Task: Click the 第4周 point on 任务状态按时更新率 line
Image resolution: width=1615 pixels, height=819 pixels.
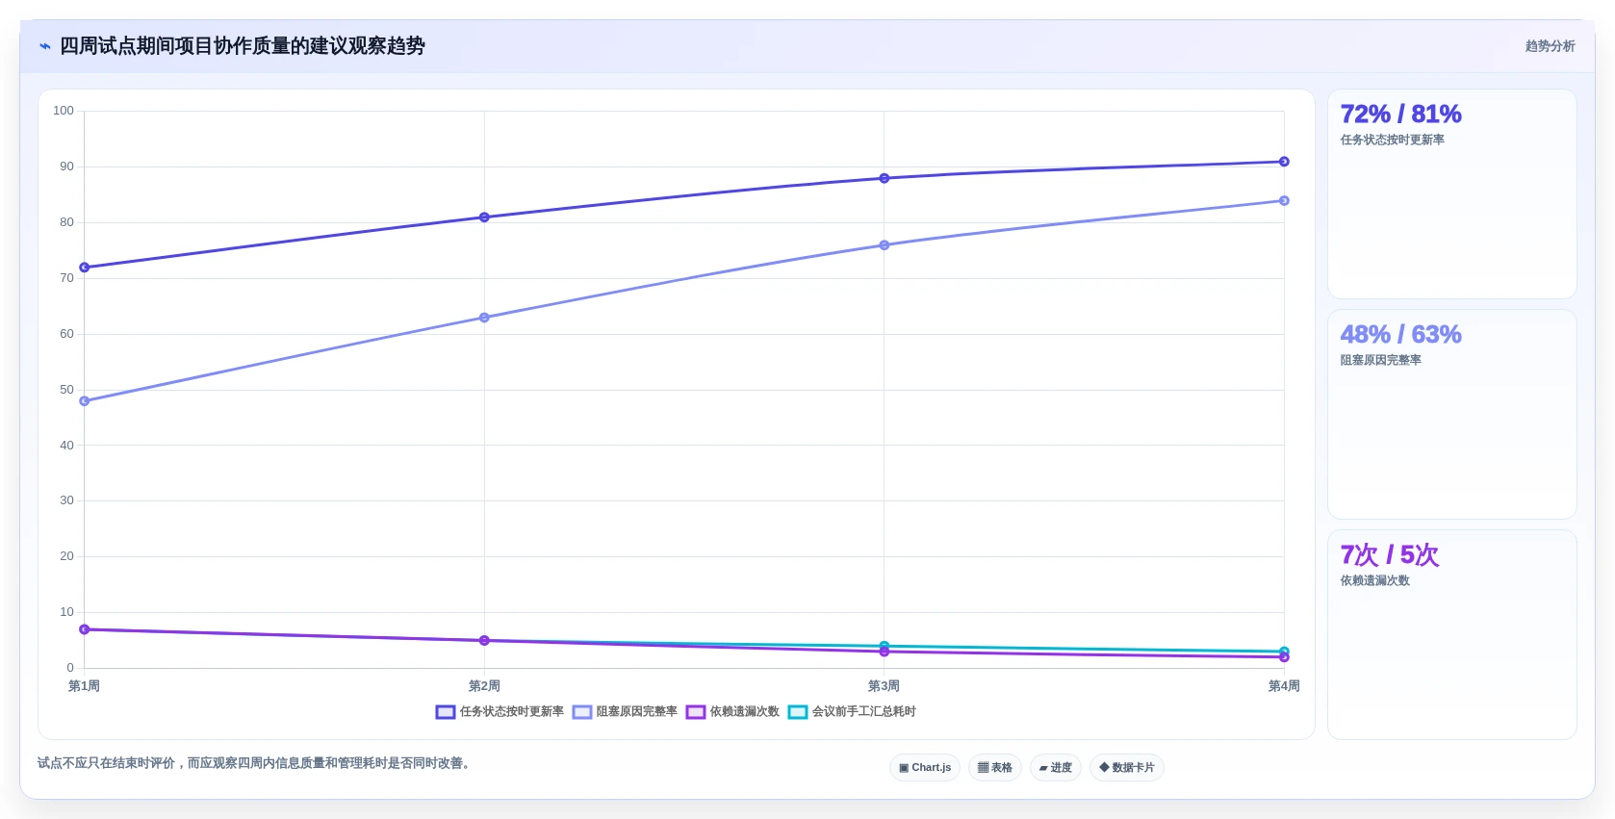Action: pos(1284,162)
